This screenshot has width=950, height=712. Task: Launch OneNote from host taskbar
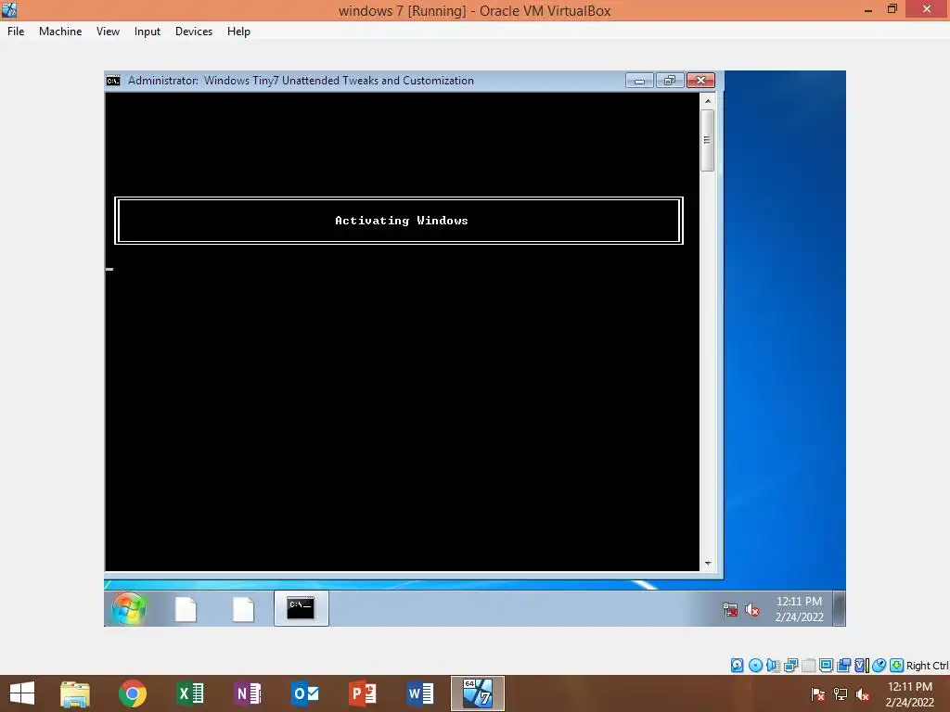tap(247, 693)
